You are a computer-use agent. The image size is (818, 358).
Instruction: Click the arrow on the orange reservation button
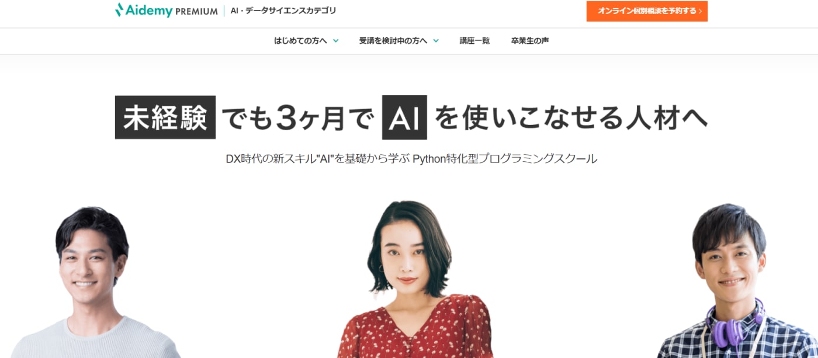(x=700, y=11)
